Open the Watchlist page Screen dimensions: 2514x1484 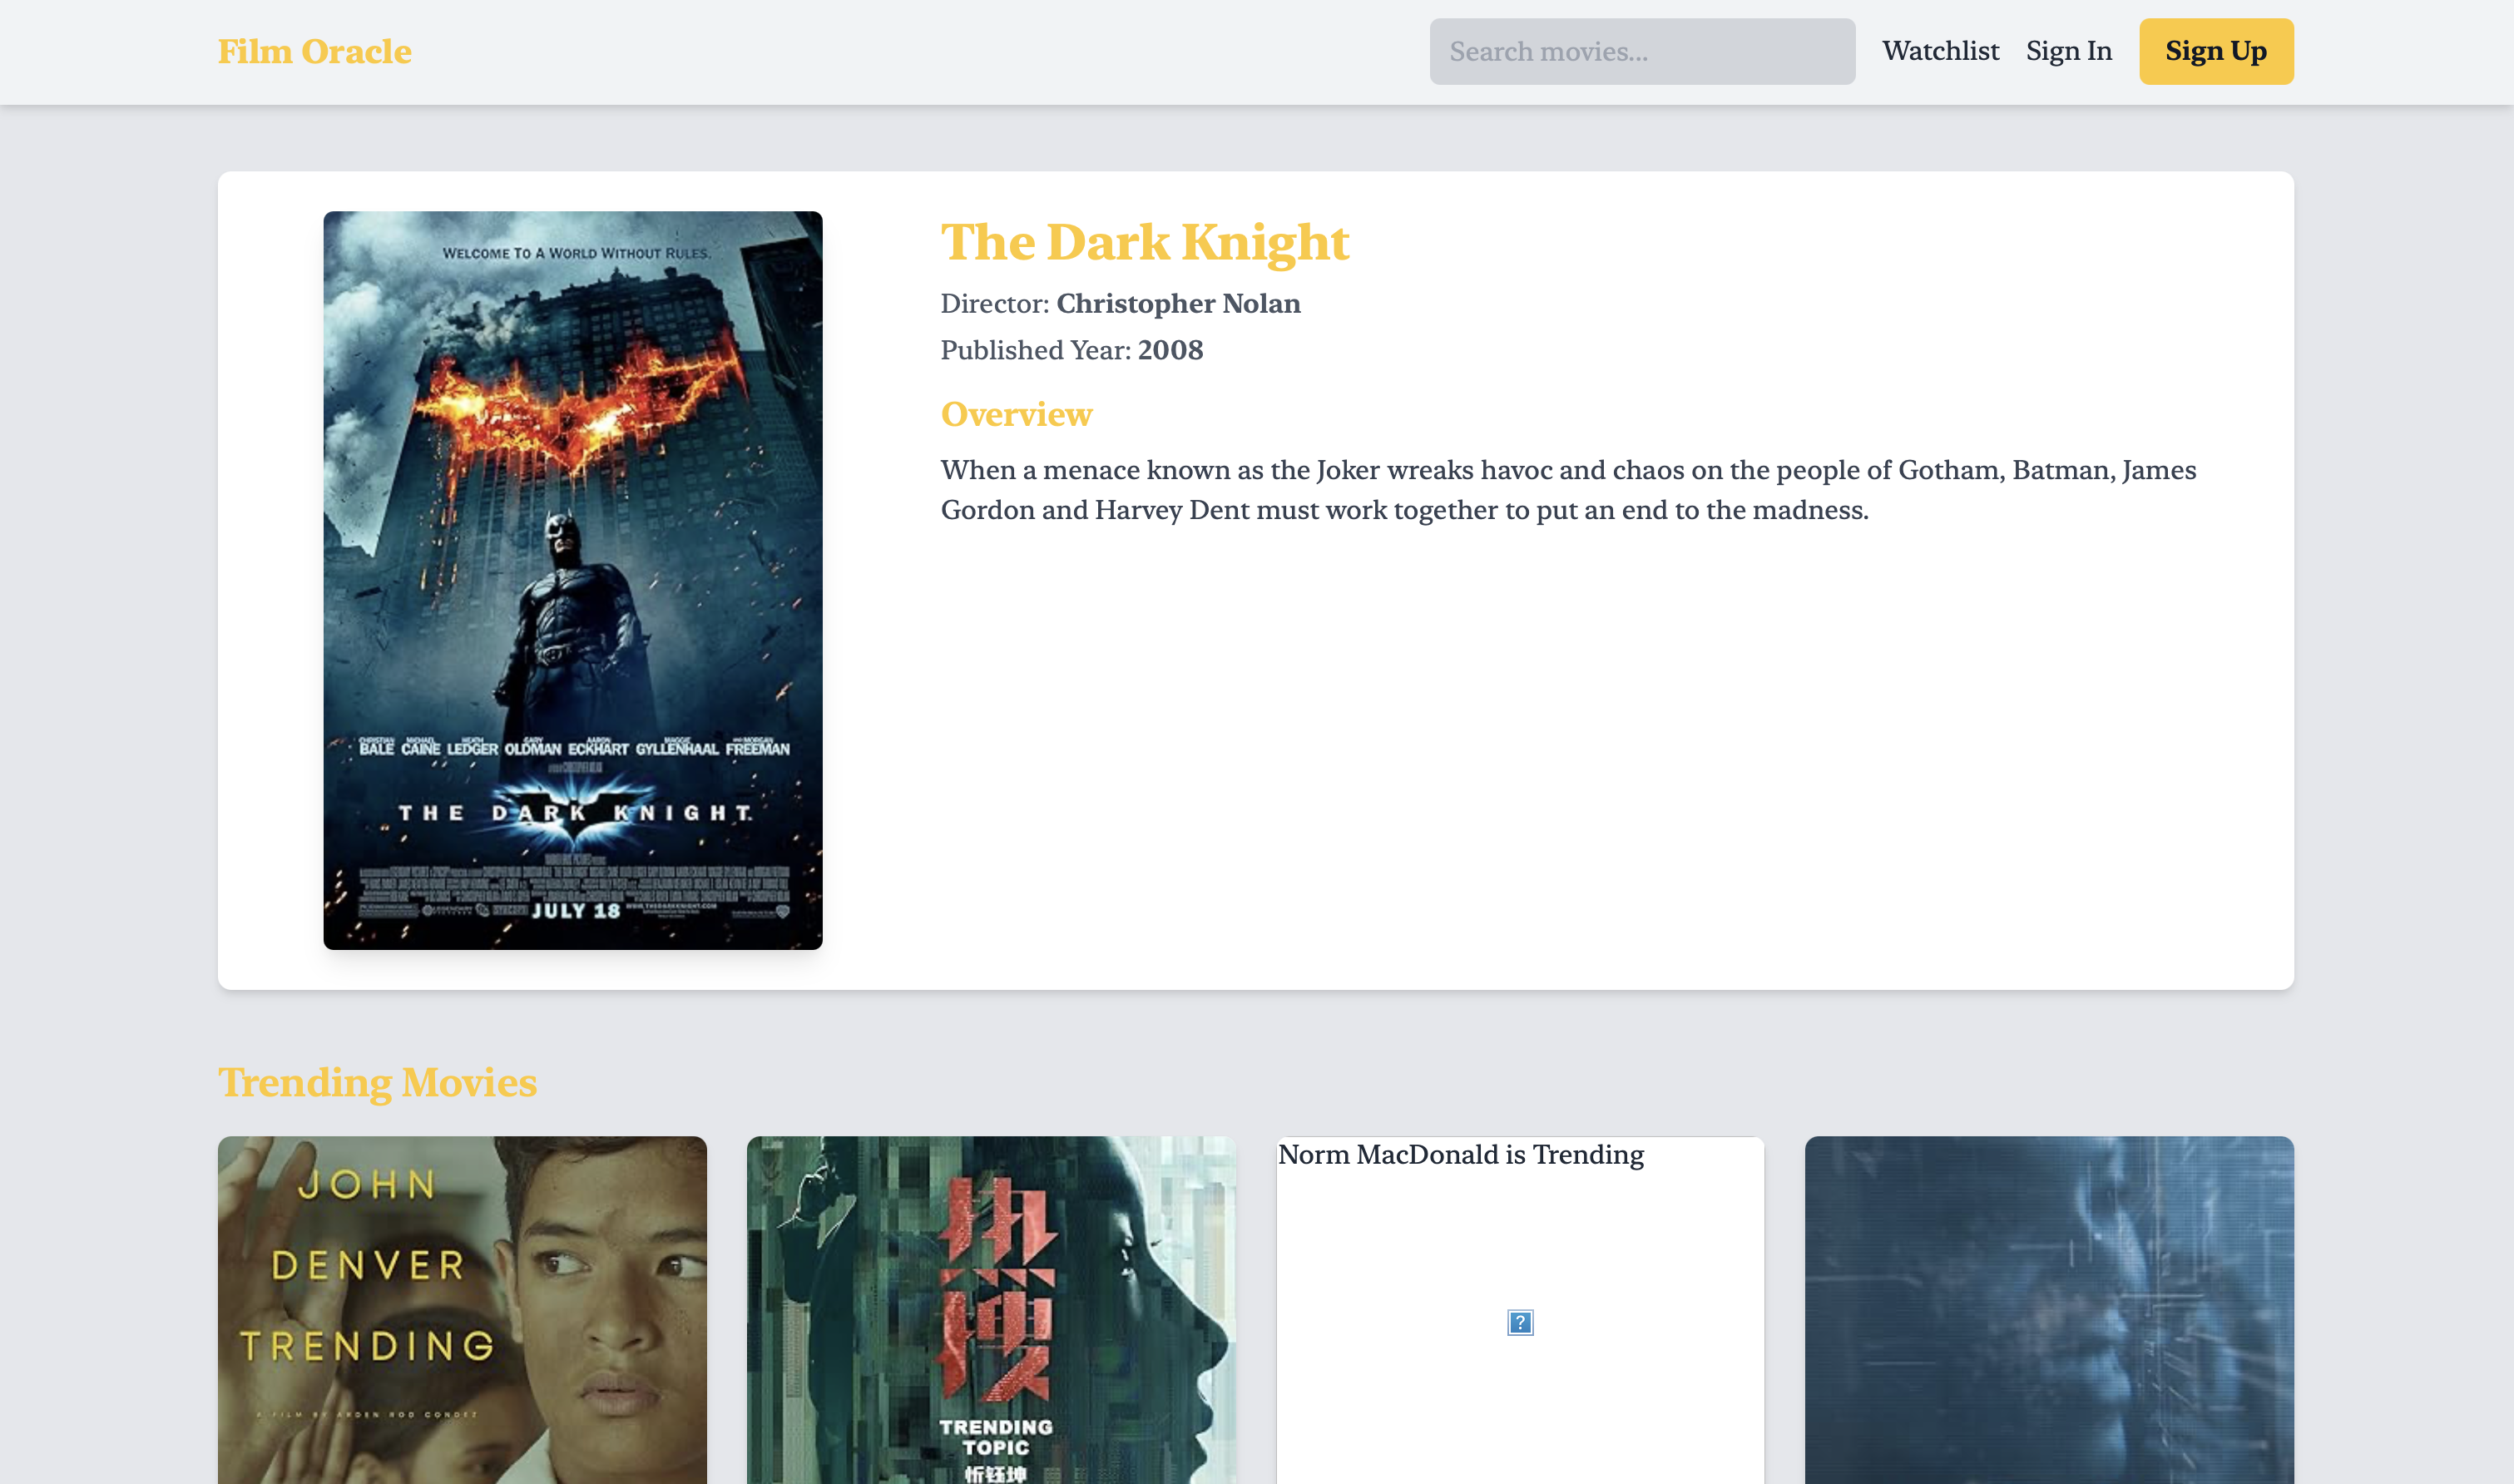(1940, 51)
